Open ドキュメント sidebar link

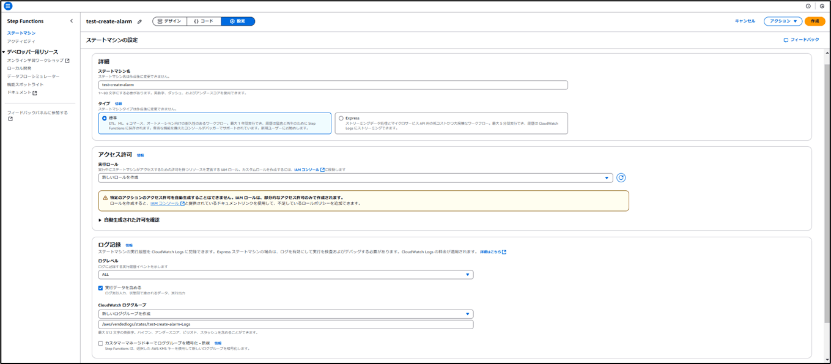[20, 93]
